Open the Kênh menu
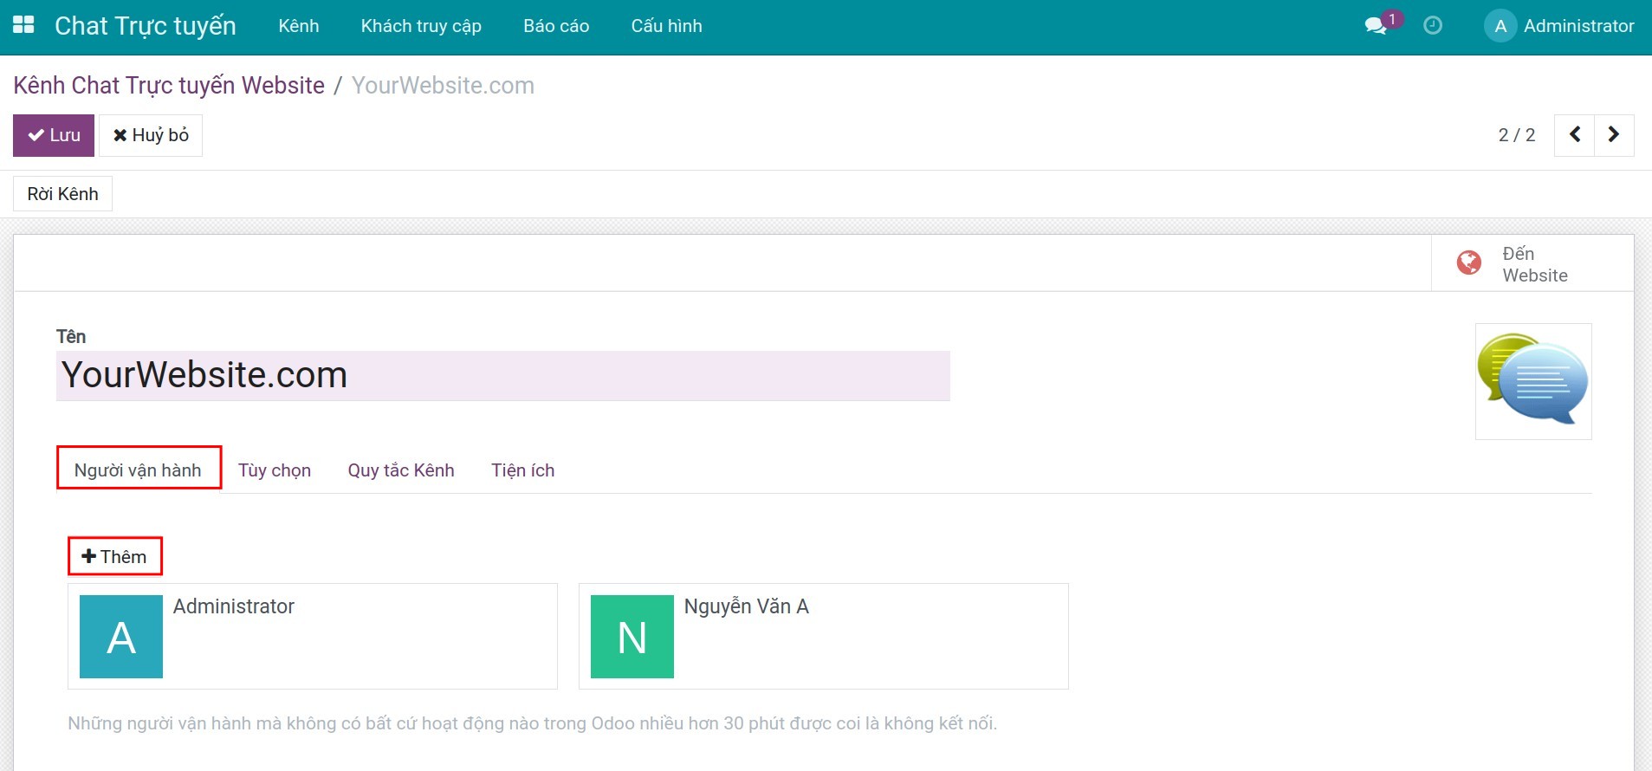This screenshot has width=1652, height=771. [x=299, y=26]
